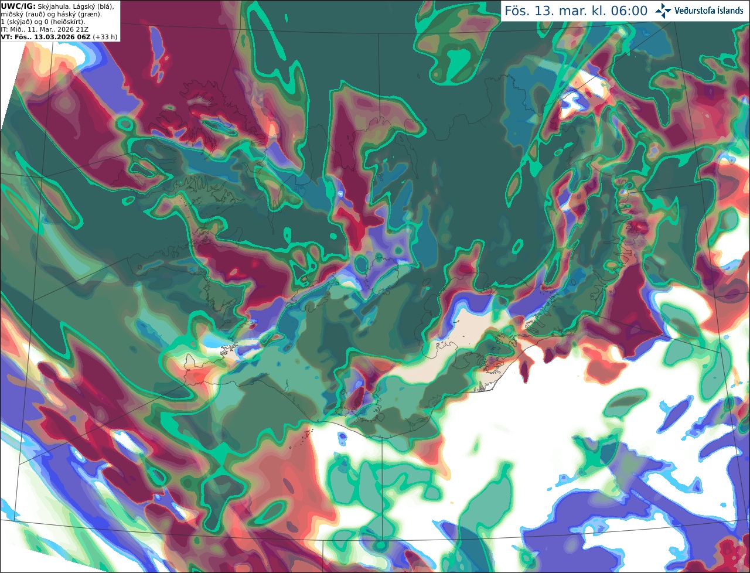Click the "IT: Mið.. 11. Mar.. 2026 21Z" line
750x573 pixels.
click(x=45, y=29)
